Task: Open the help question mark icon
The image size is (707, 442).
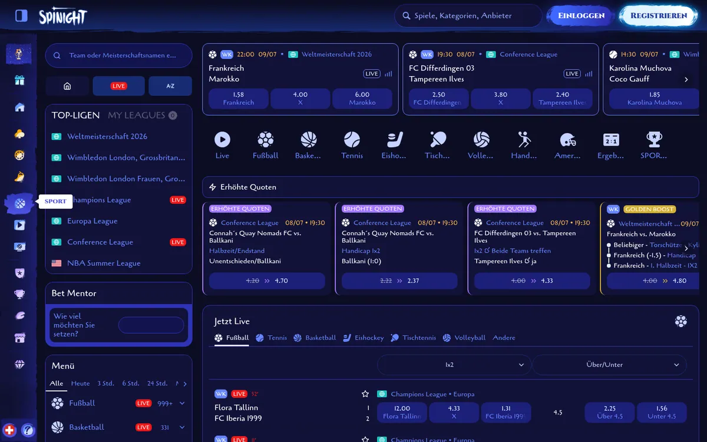Action: tap(27, 430)
